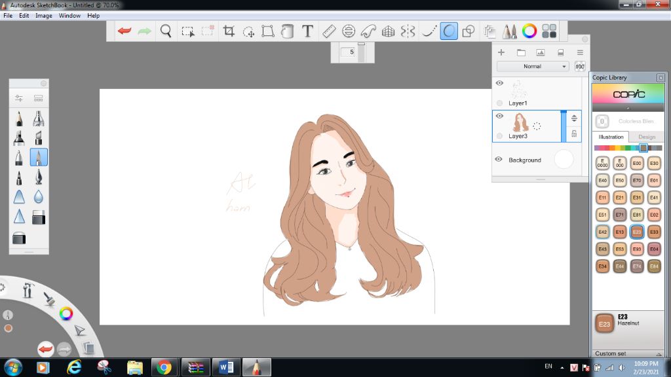Open the Draw Styles shapes tool
Viewport: 671px width, 377px height.
click(x=469, y=31)
